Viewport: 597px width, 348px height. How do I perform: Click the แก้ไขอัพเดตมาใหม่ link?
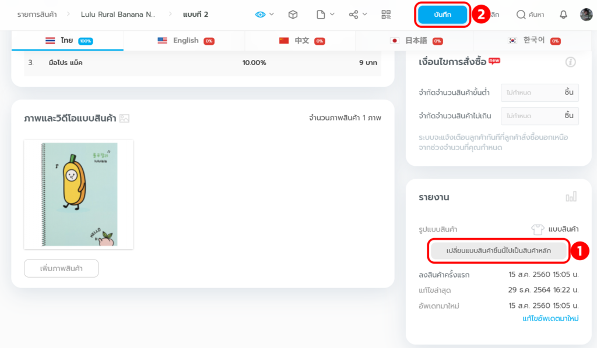pyautogui.click(x=550, y=319)
